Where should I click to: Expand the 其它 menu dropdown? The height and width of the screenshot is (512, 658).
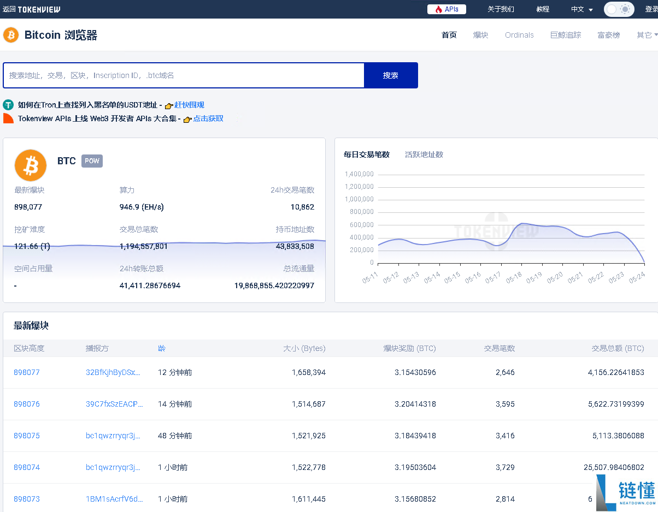coord(647,35)
